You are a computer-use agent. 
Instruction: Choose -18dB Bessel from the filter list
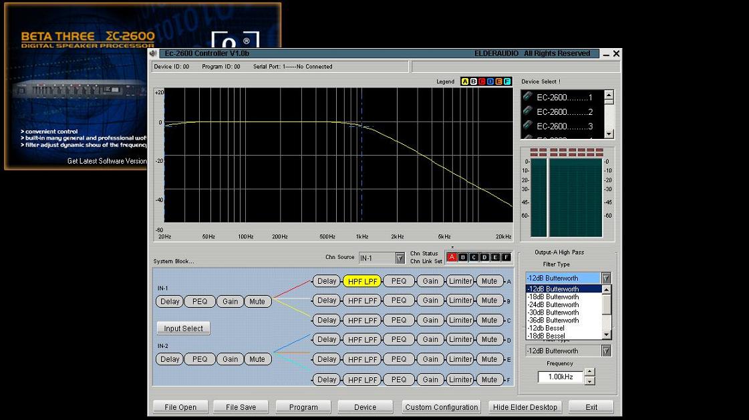[x=564, y=336]
